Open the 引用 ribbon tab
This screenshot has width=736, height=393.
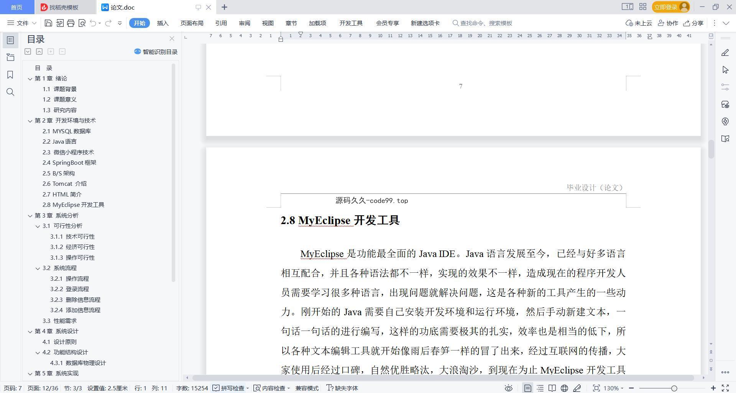point(221,23)
